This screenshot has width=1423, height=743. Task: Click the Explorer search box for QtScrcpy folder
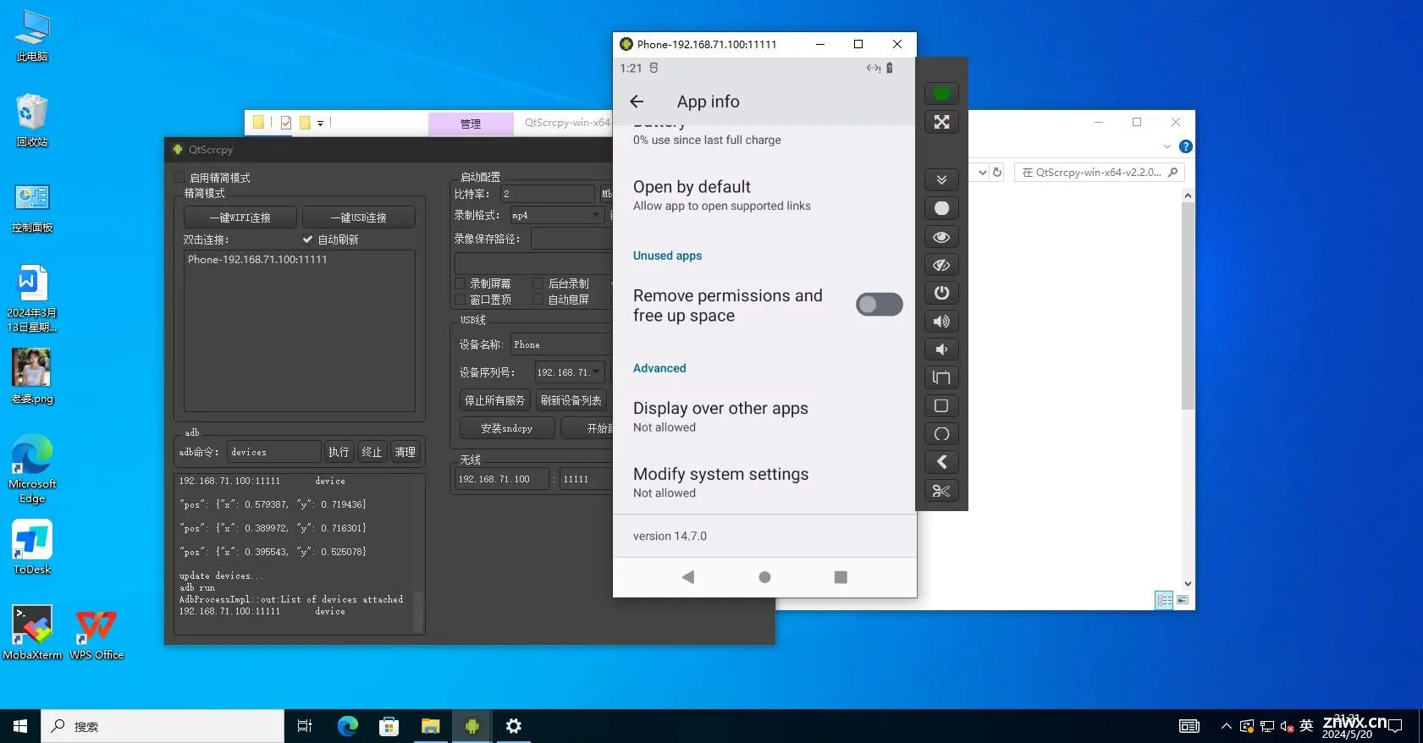click(x=1099, y=172)
